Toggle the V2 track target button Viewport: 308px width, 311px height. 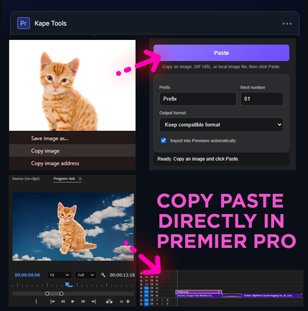pos(147,292)
